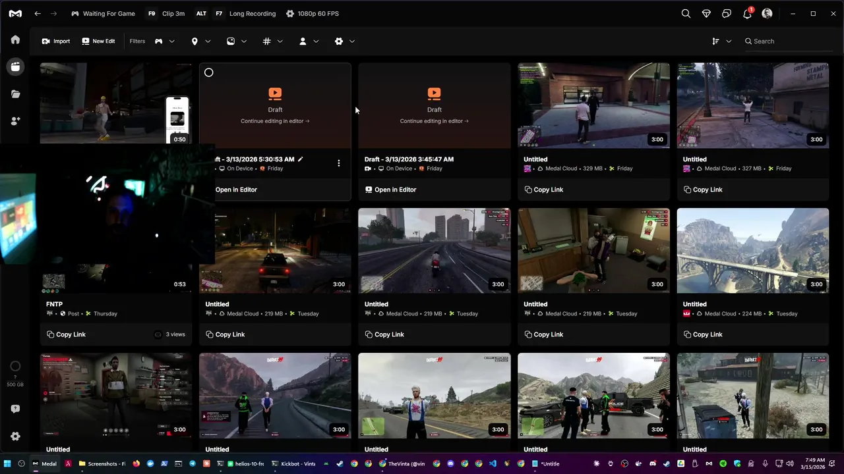The image size is (844, 474).
Task: Open the premium diamond icon
Action: pyautogui.click(x=706, y=13)
